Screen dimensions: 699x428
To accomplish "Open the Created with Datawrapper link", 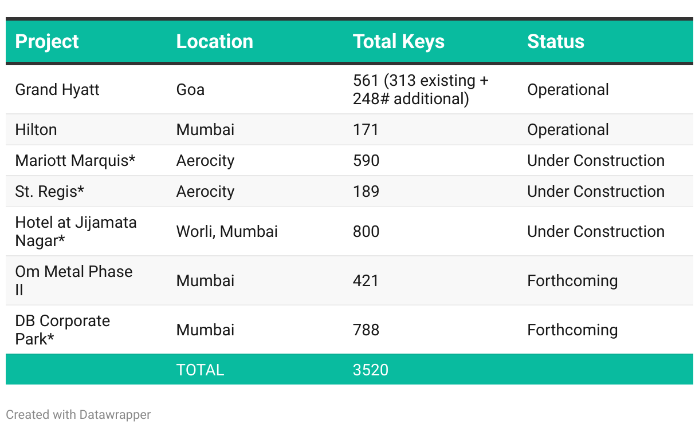I will click(x=78, y=414).
